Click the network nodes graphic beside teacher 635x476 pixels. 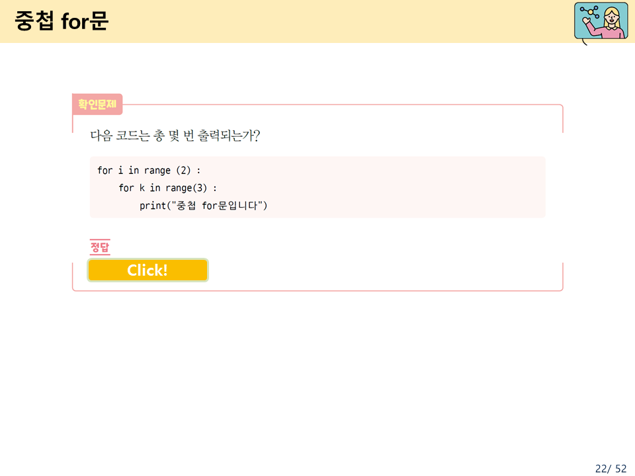pyautogui.click(x=590, y=12)
